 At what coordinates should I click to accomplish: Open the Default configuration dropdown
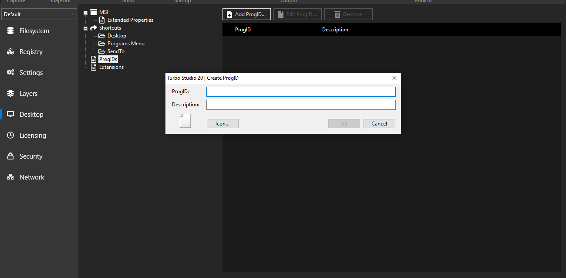point(39,14)
